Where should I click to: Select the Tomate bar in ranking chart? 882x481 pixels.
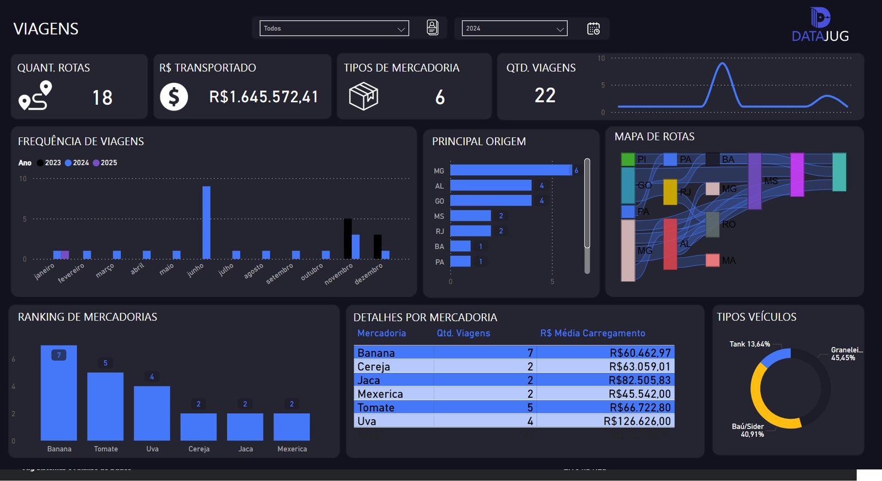[x=105, y=407]
